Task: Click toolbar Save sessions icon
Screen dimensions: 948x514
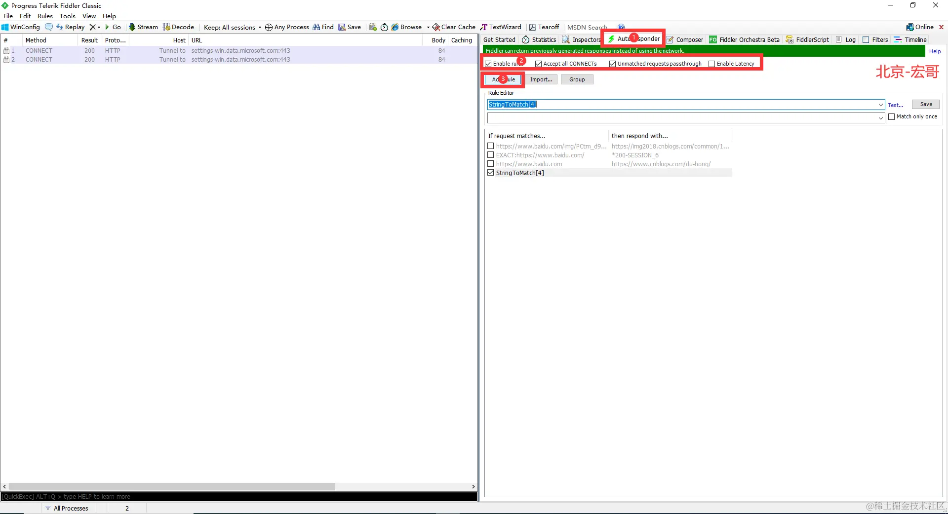Action: 350,27
